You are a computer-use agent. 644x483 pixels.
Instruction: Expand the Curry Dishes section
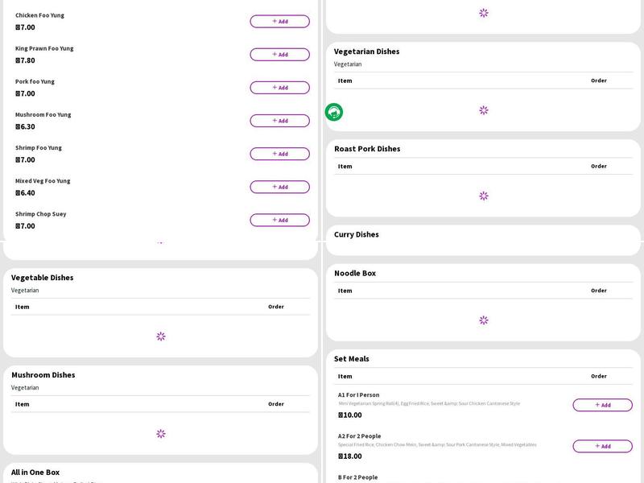357,235
